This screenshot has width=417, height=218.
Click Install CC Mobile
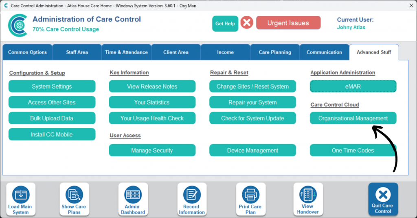(x=52, y=134)
